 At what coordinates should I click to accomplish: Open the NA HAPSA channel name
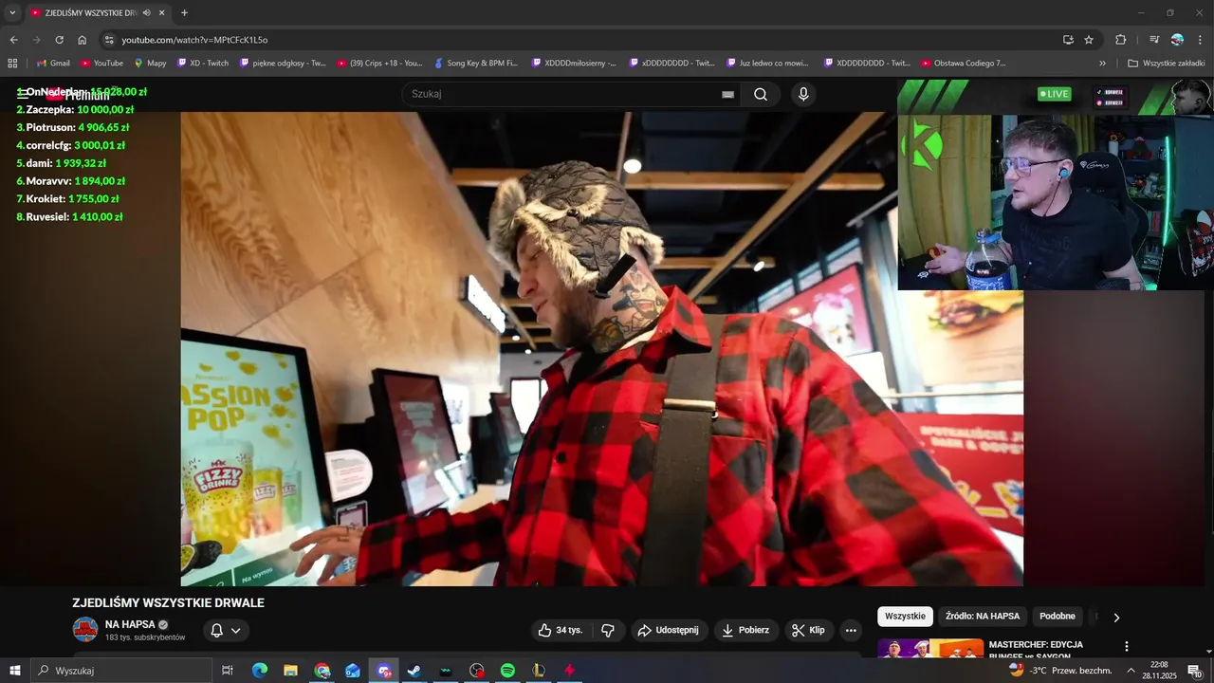click(130, 624)
